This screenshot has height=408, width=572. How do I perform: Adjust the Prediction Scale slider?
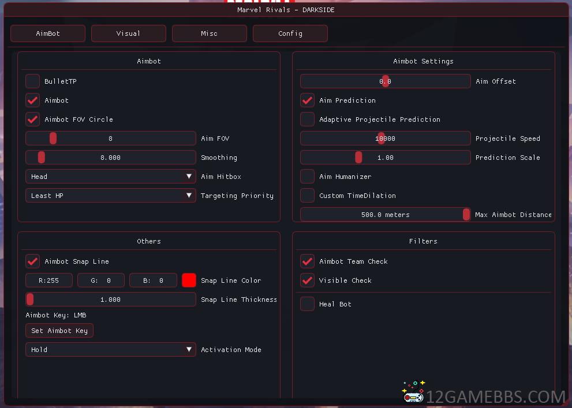click(x=385, y=158)
